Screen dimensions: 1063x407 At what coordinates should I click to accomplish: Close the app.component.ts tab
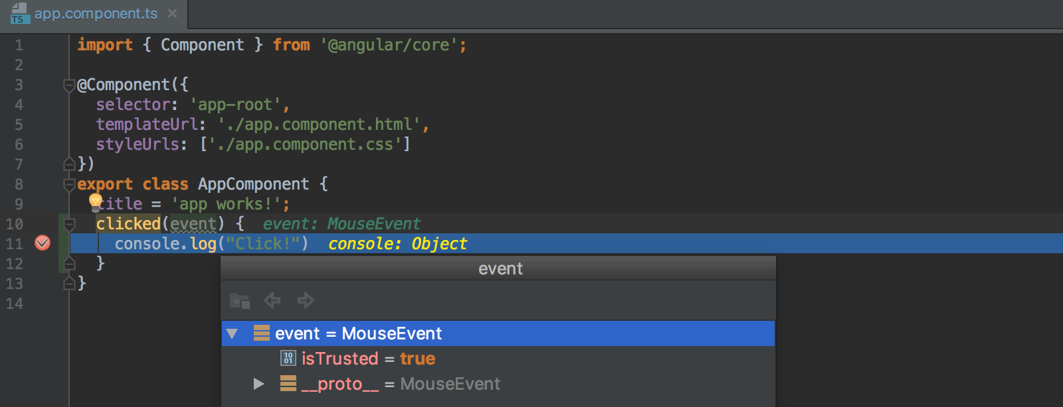[x=171, y=13]
